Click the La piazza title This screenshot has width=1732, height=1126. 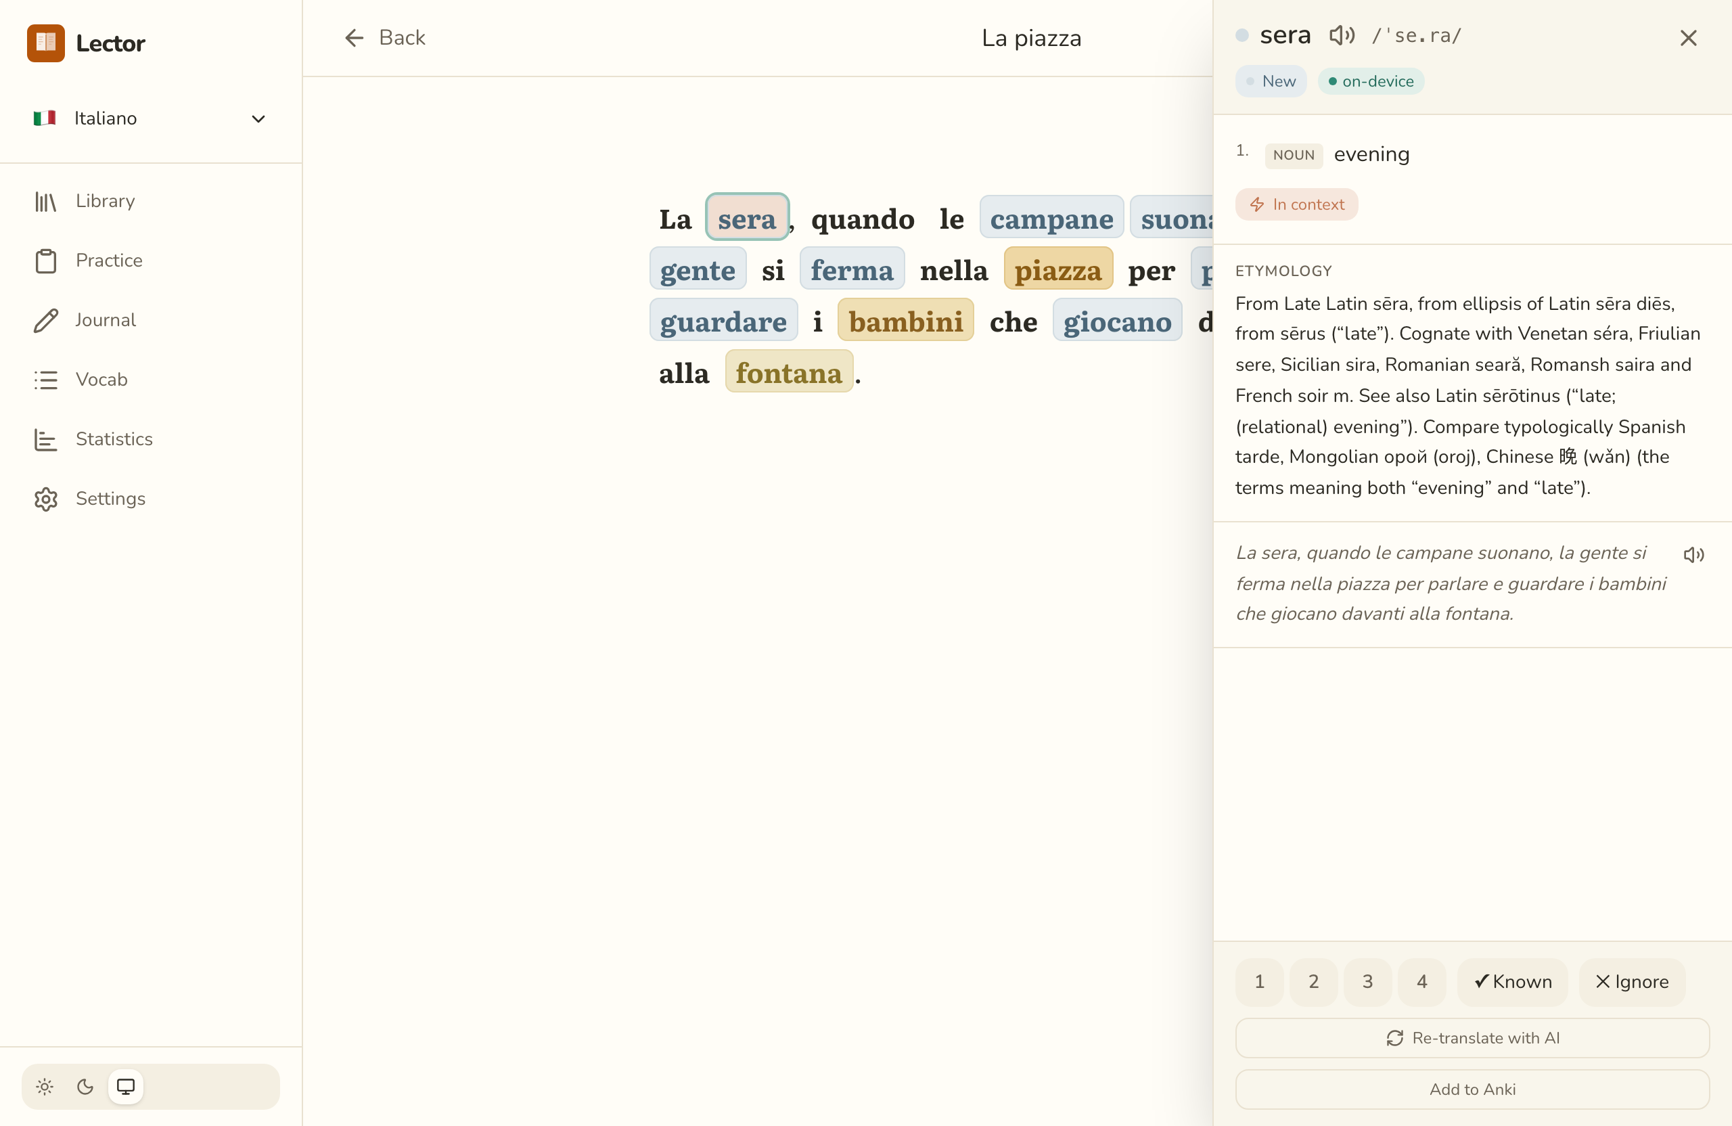point(1031,38)
